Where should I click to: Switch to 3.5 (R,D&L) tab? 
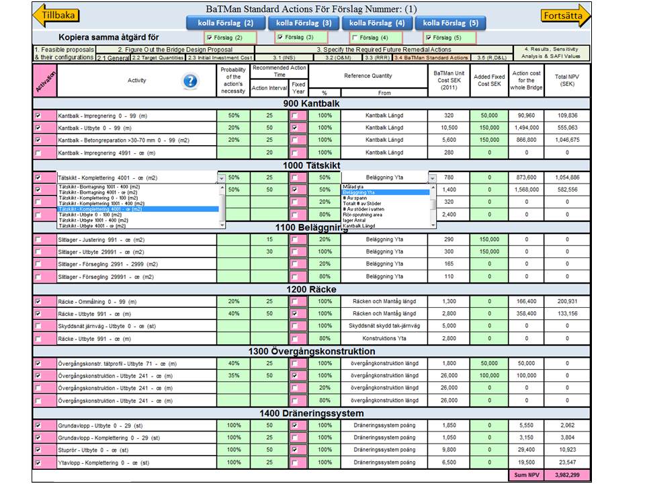pos(492,58)
